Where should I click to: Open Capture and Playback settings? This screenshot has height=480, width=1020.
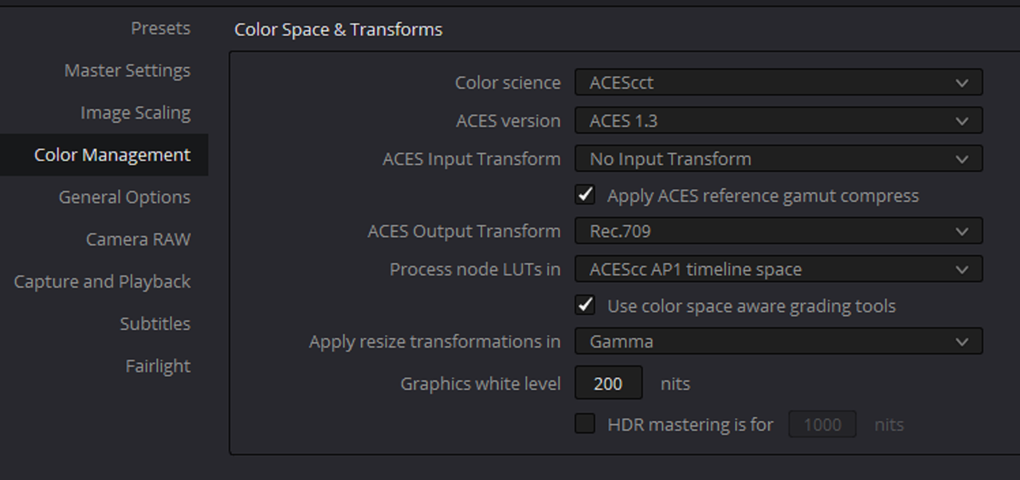click(x=102, y=281)
